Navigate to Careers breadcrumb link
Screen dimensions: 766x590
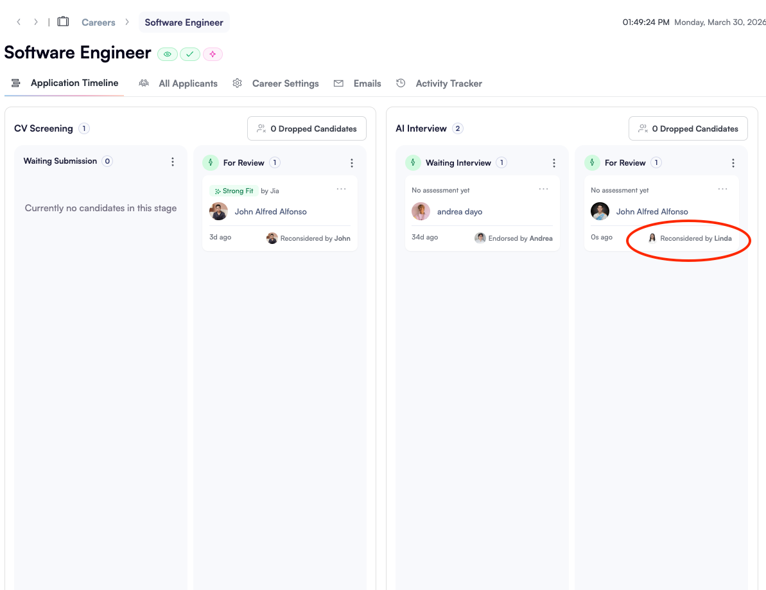pyautogui.click(x=98, y=22)
